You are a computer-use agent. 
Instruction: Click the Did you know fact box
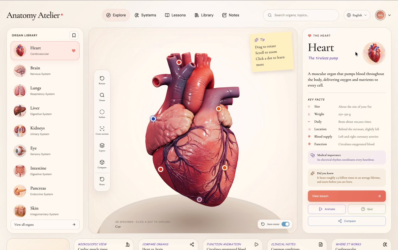(x=347, y=177)
